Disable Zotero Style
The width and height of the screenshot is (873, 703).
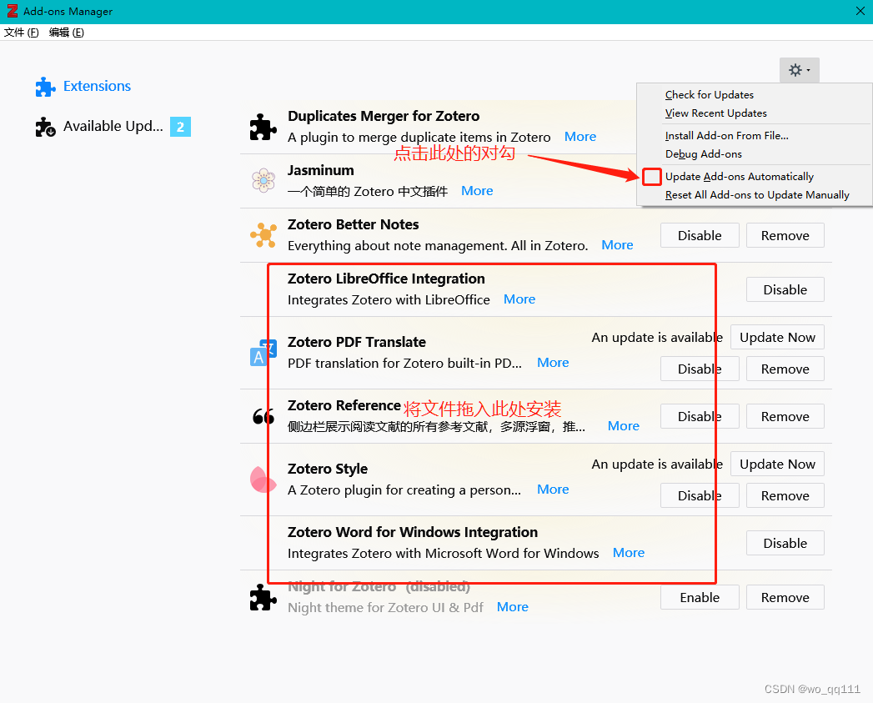[x=700, y=496]
